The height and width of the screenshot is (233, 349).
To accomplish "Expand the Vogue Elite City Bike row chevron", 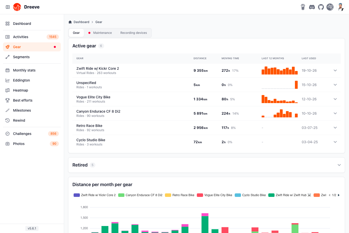I will [335, 99].
